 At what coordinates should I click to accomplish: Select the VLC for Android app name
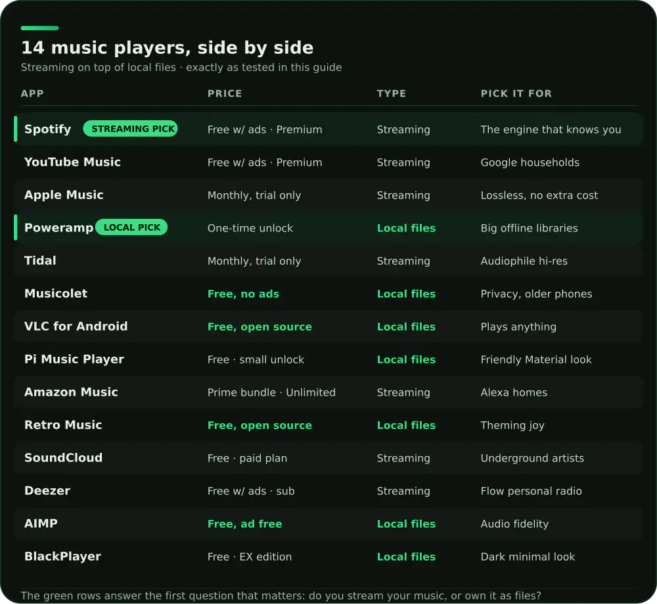click(76, 326)
